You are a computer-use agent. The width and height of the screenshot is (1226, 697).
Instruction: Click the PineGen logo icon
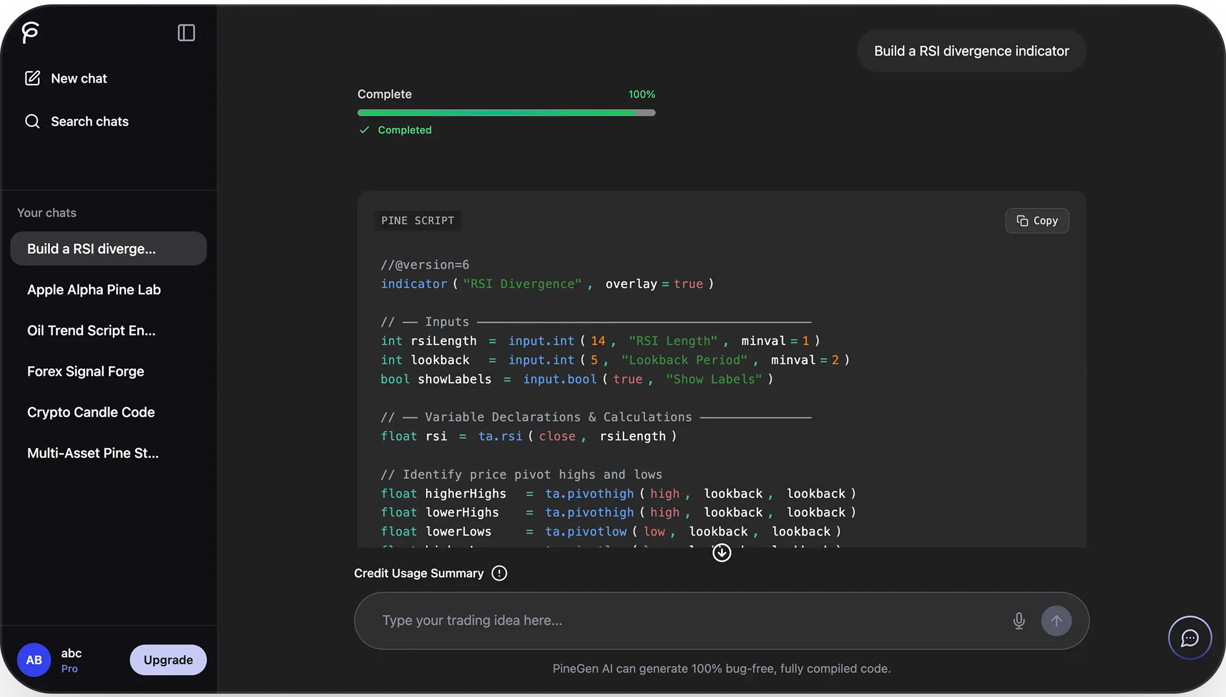31,33
